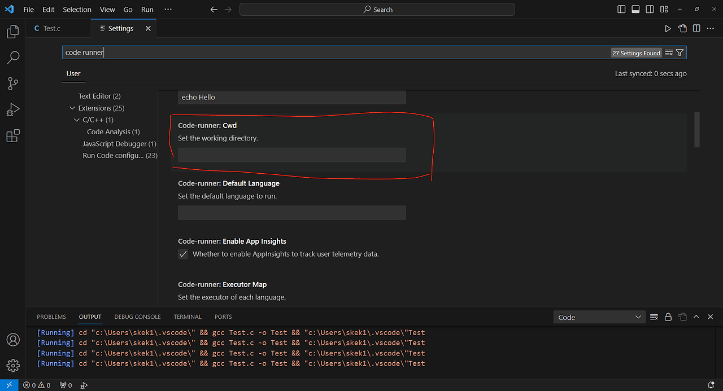Collapse the C/C++ tree group

click(77, 120)
